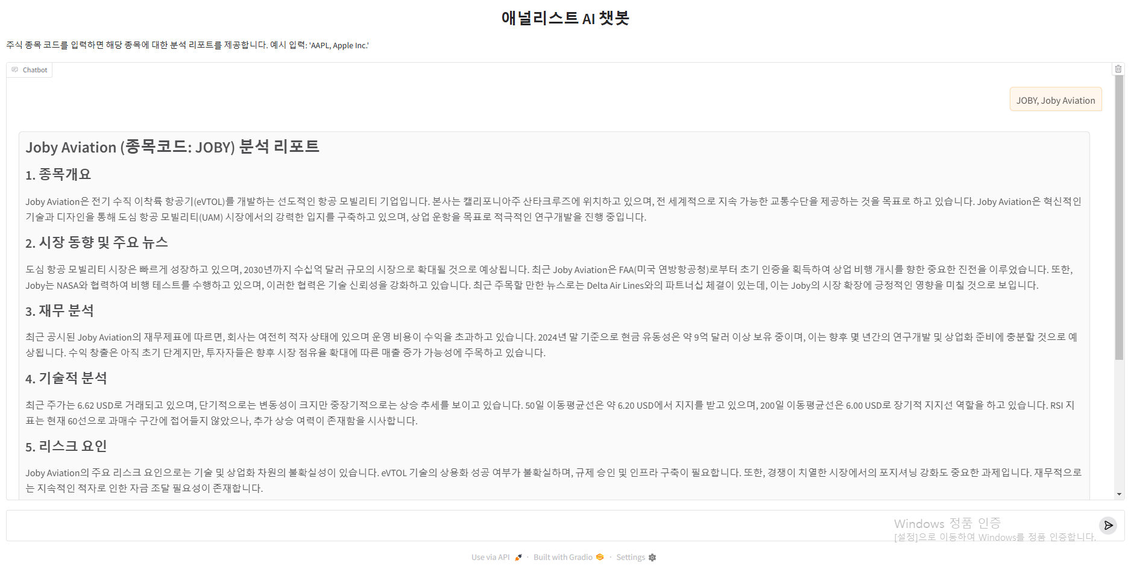Click the message input text field
Image resolution: width=1134 pixels, height=572 pixels.
click(422, 525)
